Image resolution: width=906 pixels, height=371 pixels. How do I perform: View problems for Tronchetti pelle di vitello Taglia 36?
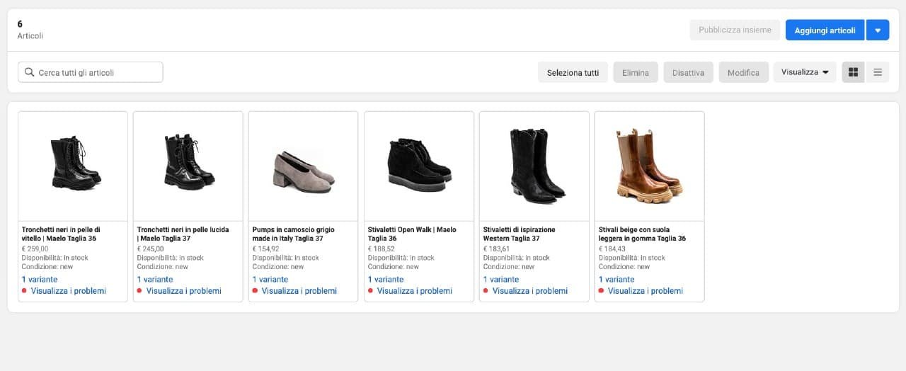click(x=69, y=291)
